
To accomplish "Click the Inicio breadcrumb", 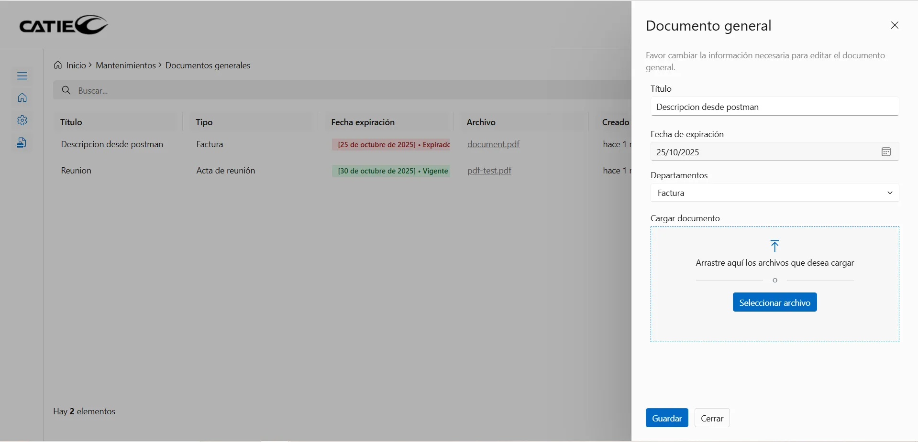I will pyautogui.click(x=76, y=65).
